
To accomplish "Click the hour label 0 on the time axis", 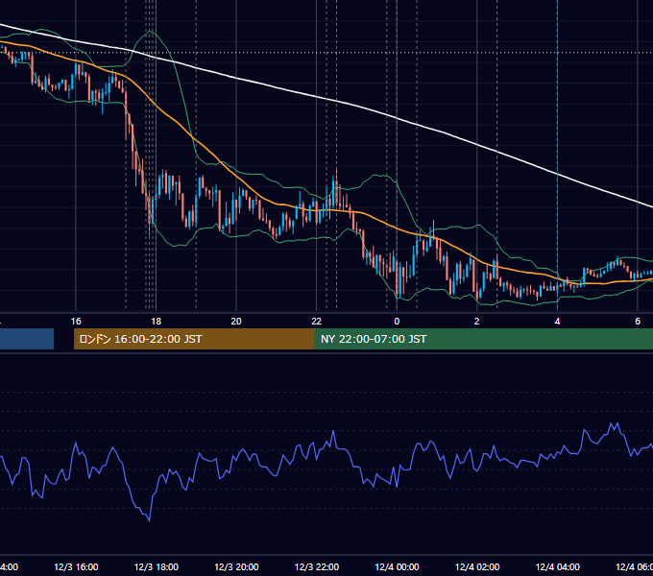I will point(397,322).
